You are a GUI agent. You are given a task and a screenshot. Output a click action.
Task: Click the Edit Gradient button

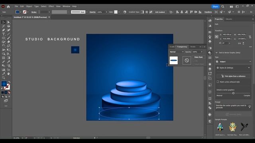pos(160,12)
